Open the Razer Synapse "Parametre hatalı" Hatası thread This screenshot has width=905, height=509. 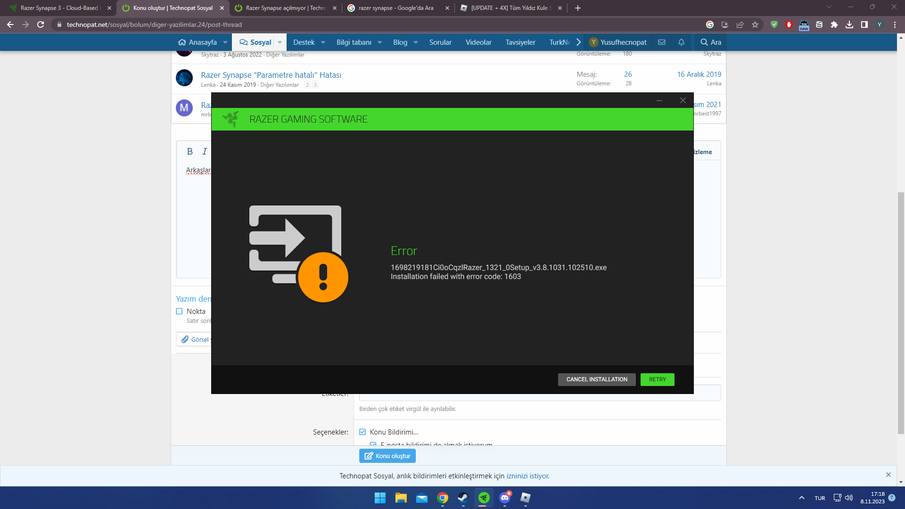click(271, 75)
